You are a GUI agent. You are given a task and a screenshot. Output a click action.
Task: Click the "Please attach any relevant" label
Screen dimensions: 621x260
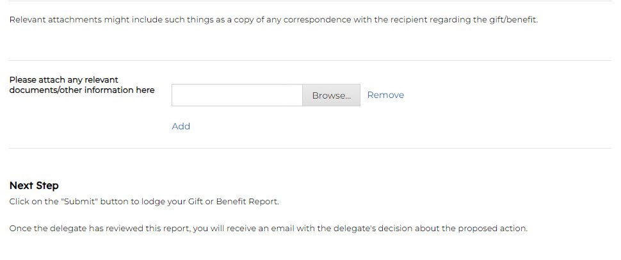coord(63,80)
